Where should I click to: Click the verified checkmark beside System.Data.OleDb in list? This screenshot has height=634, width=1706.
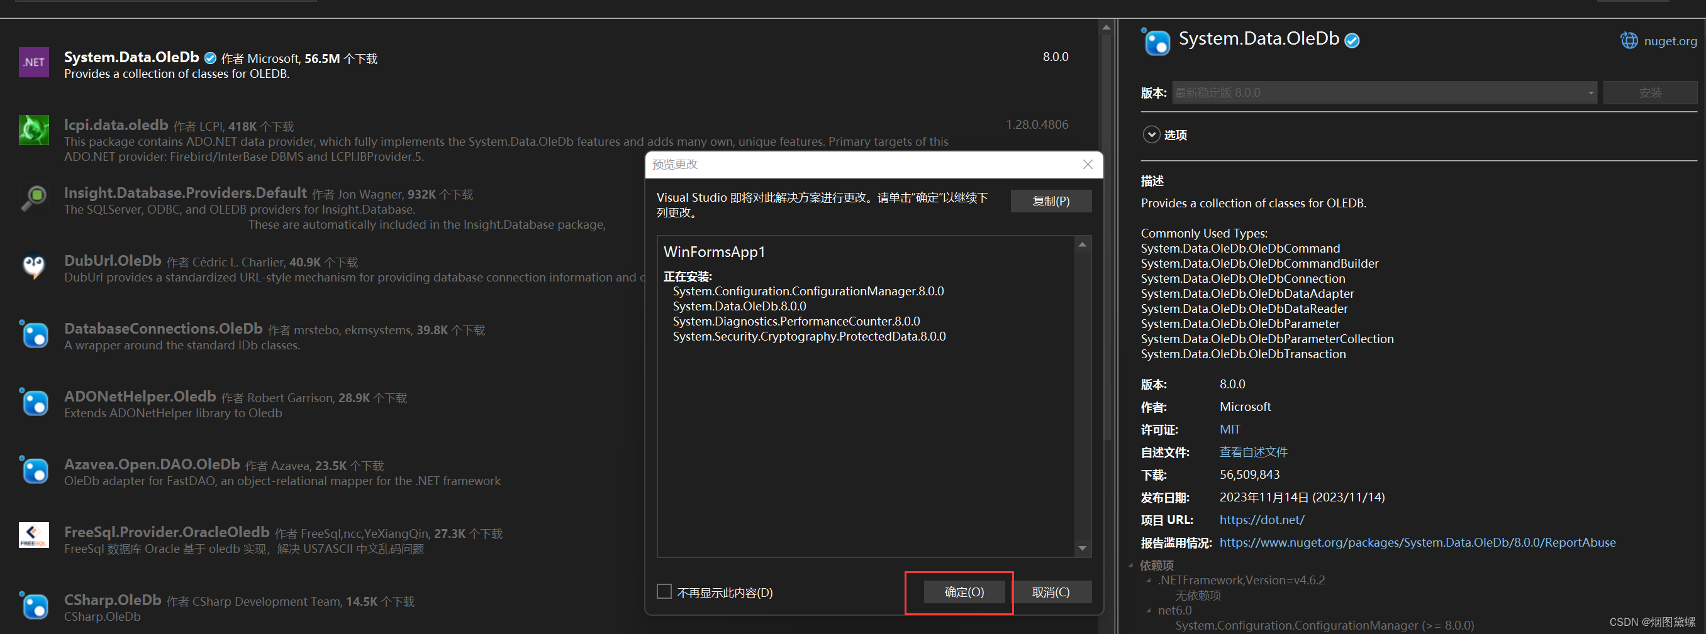pyautogui.click(x=210, y=58)
